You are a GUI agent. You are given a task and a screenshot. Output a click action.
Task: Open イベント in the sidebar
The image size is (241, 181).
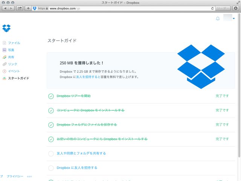14,71
